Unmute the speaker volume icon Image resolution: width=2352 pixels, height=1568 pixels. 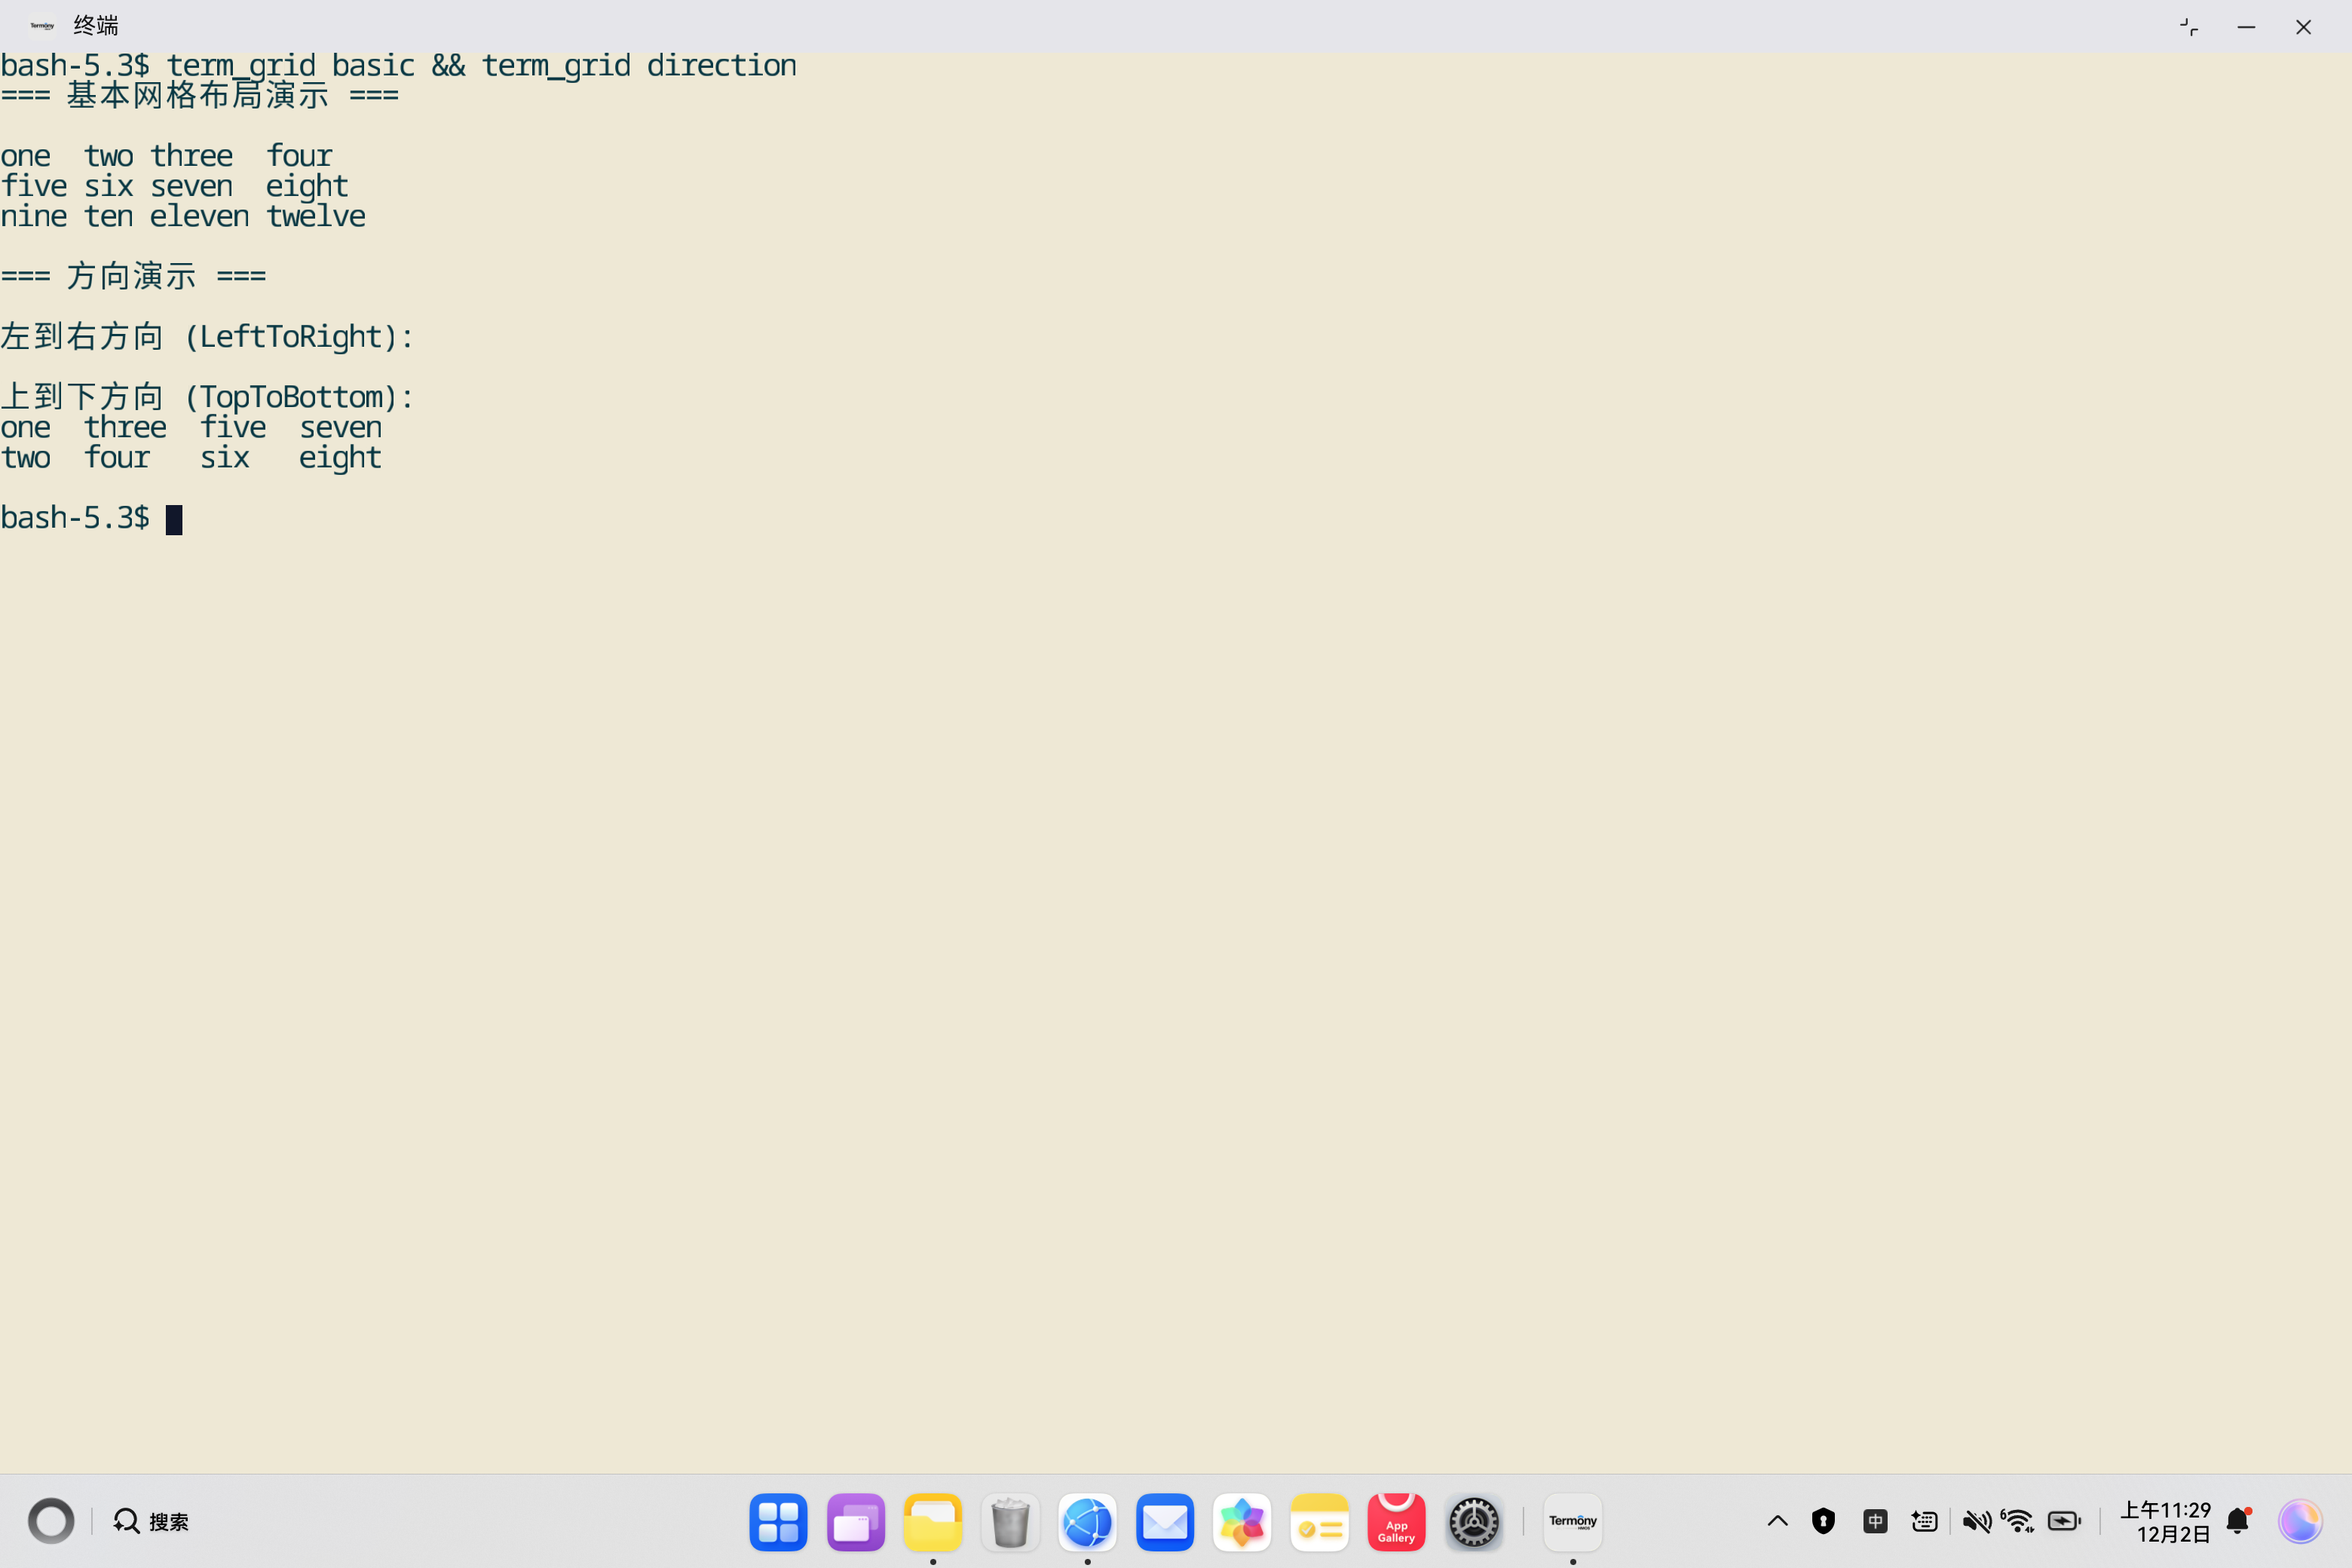(1976, 1521)
